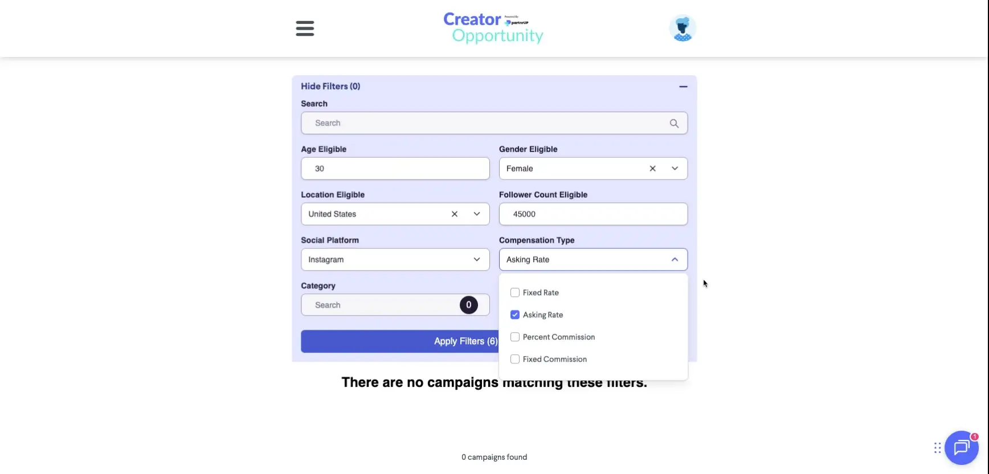This screenshot has height=474, width=989.
Task: Check the Fixed Commission option
Action: click(515, 359)
